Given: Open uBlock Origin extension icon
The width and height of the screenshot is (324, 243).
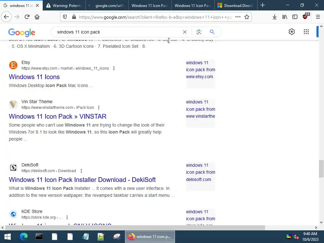Looking at the screenshot, I should click(306, 16).
